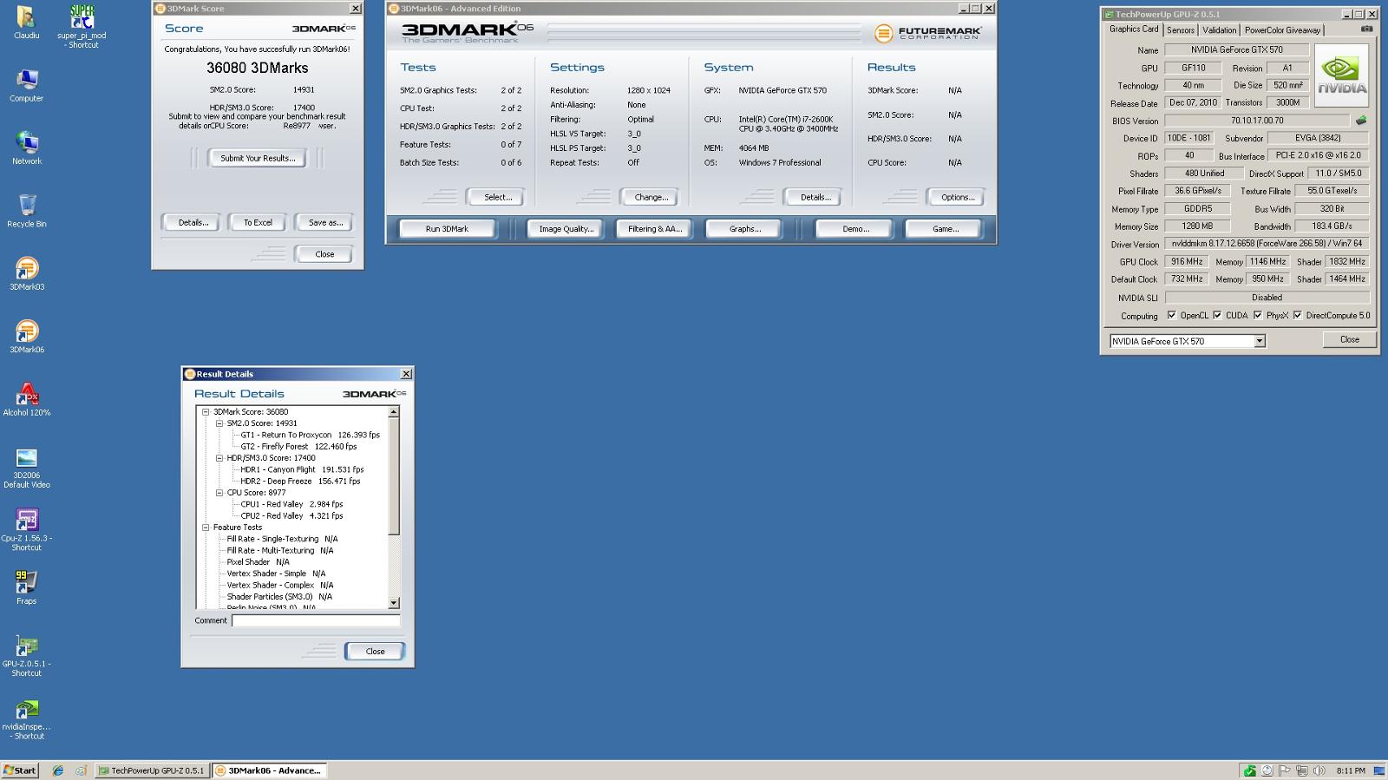
Task: Click Close button in GPU-Z window
Action: click(x=1349, y=339)
